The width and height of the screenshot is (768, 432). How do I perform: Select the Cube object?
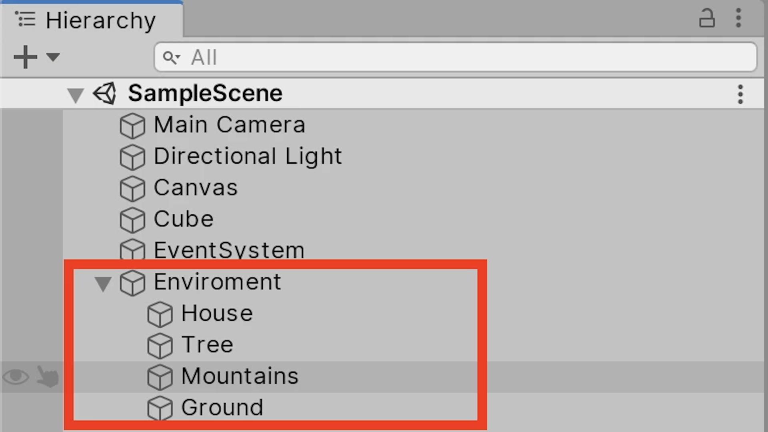tap(184, 219)
